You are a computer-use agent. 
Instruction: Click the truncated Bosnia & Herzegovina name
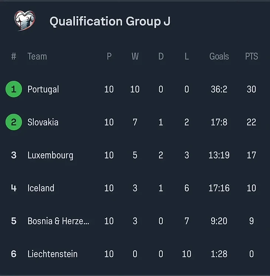tap(58, 221)
